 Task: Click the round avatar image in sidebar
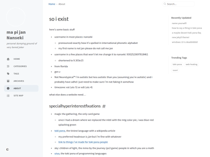16,17
